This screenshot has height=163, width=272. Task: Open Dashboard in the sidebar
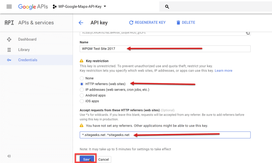[36, 39]
